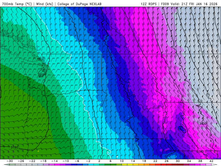Viewport: 221px width, 166px height.
Task: Click the '−10' color scale value
Action: coord(66,161)
